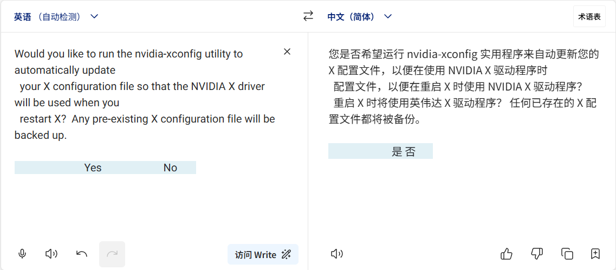Click the redo arrow icon

click(x=112, y=254)
